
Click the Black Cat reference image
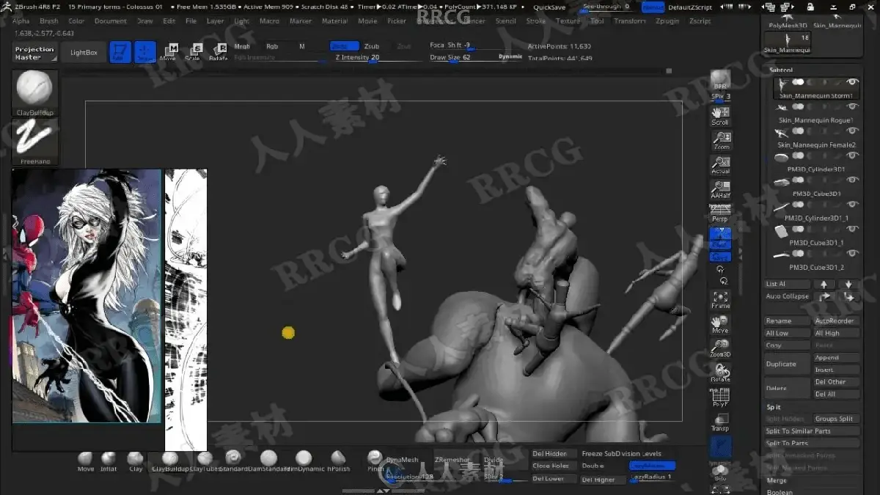(87, 296)
